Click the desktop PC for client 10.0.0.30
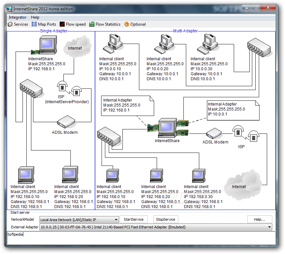Image resolution: width=285 pixels, height=254 pixels. tap(207, 44)
